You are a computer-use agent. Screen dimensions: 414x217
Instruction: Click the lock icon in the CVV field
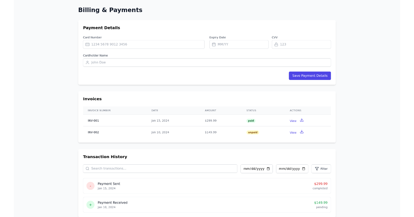pos(276,44)
